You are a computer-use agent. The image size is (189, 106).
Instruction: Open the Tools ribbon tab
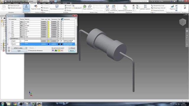click(24, 3)
